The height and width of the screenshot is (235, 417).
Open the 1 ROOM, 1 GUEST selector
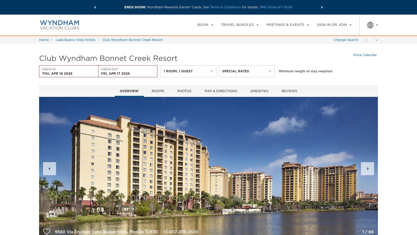click(188, 71)
